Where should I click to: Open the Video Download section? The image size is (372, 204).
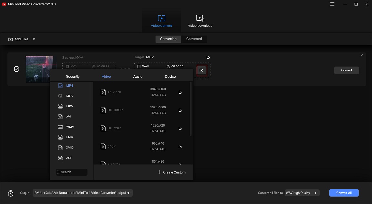coord(200,21)
